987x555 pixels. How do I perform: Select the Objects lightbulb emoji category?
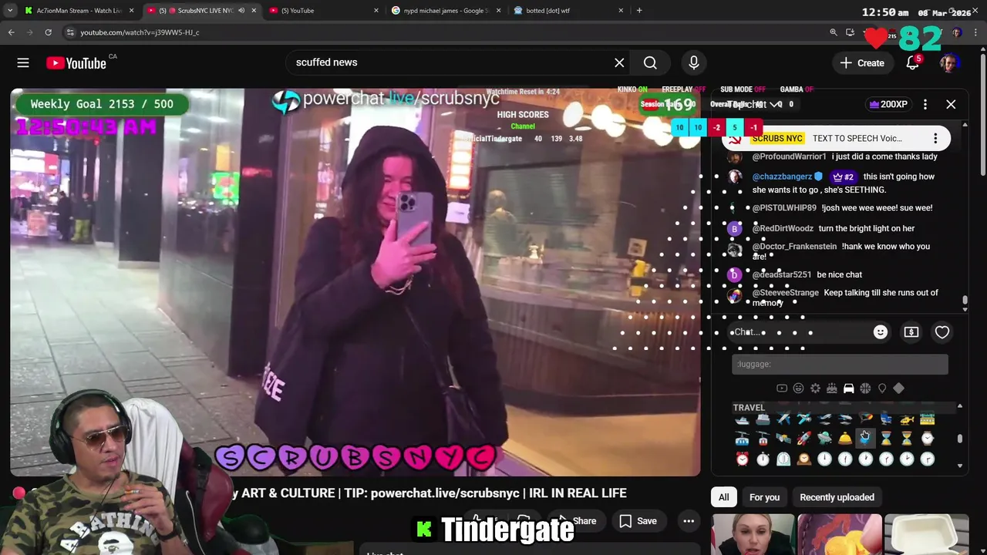click(882, 388)
